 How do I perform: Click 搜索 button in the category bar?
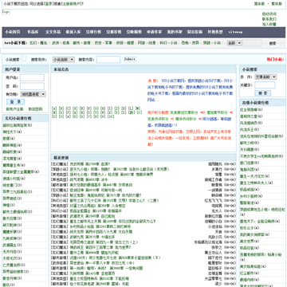click(x=273, y=43)
